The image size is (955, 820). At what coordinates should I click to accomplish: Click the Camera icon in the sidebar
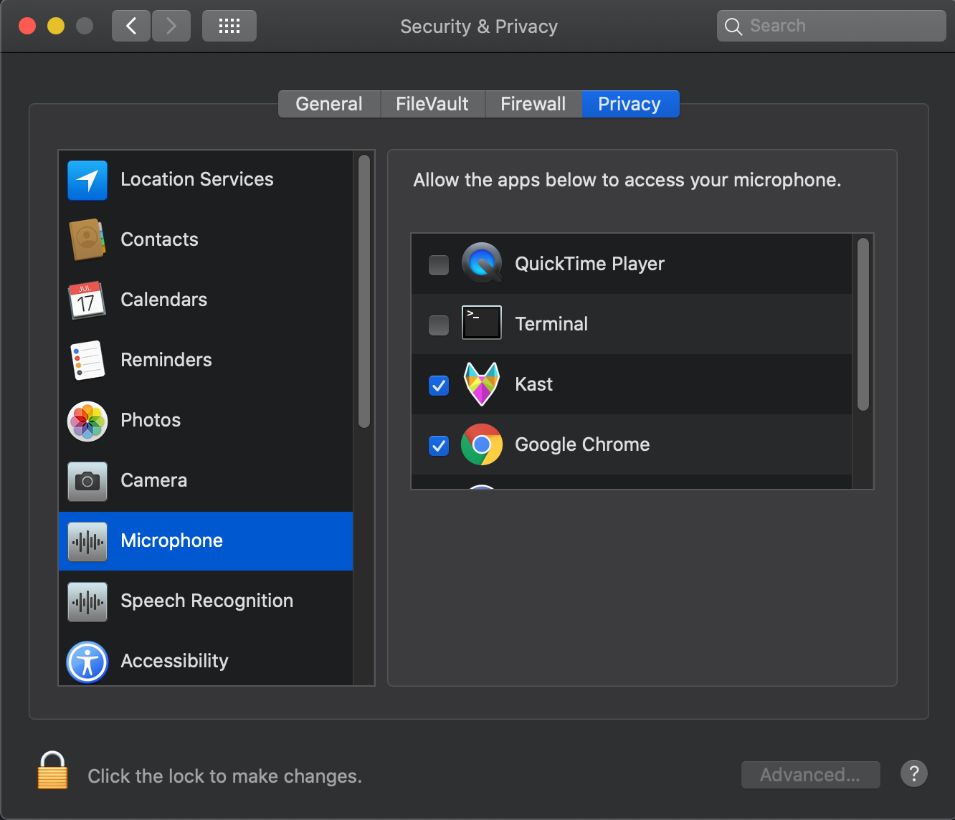[x=87, y=481]
